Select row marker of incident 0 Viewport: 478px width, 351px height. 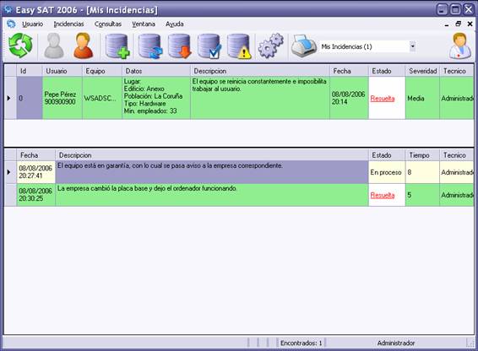[x=10, y=98]
